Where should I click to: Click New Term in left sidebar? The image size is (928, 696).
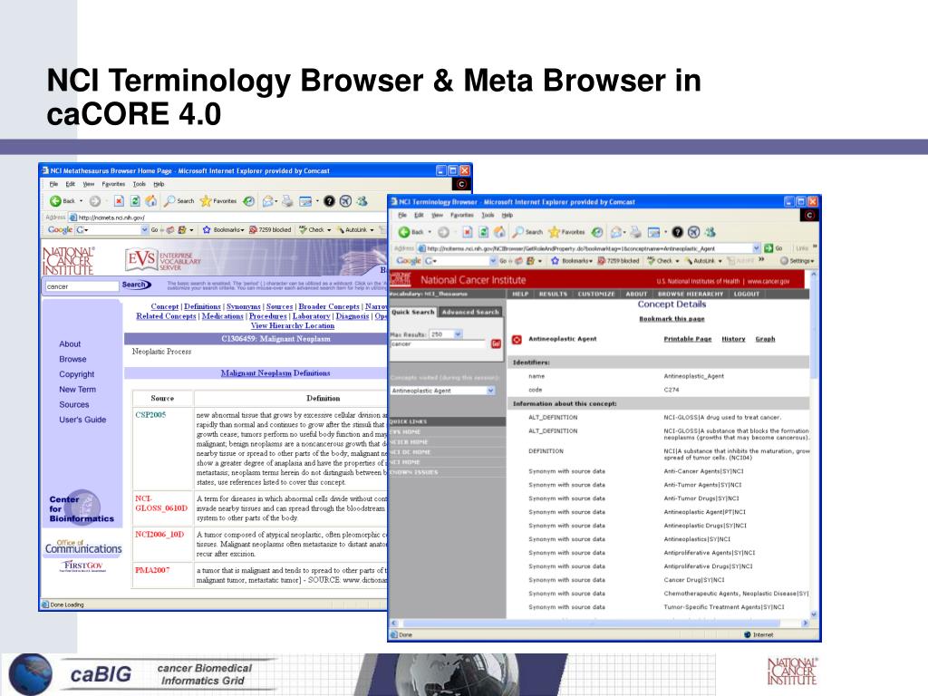click(x=78, y=390)
